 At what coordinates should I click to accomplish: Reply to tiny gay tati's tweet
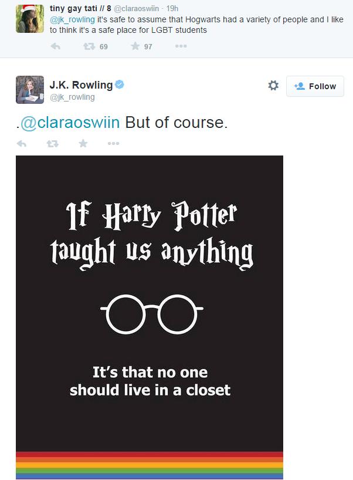pyautogui.click(x=55, y=46)
